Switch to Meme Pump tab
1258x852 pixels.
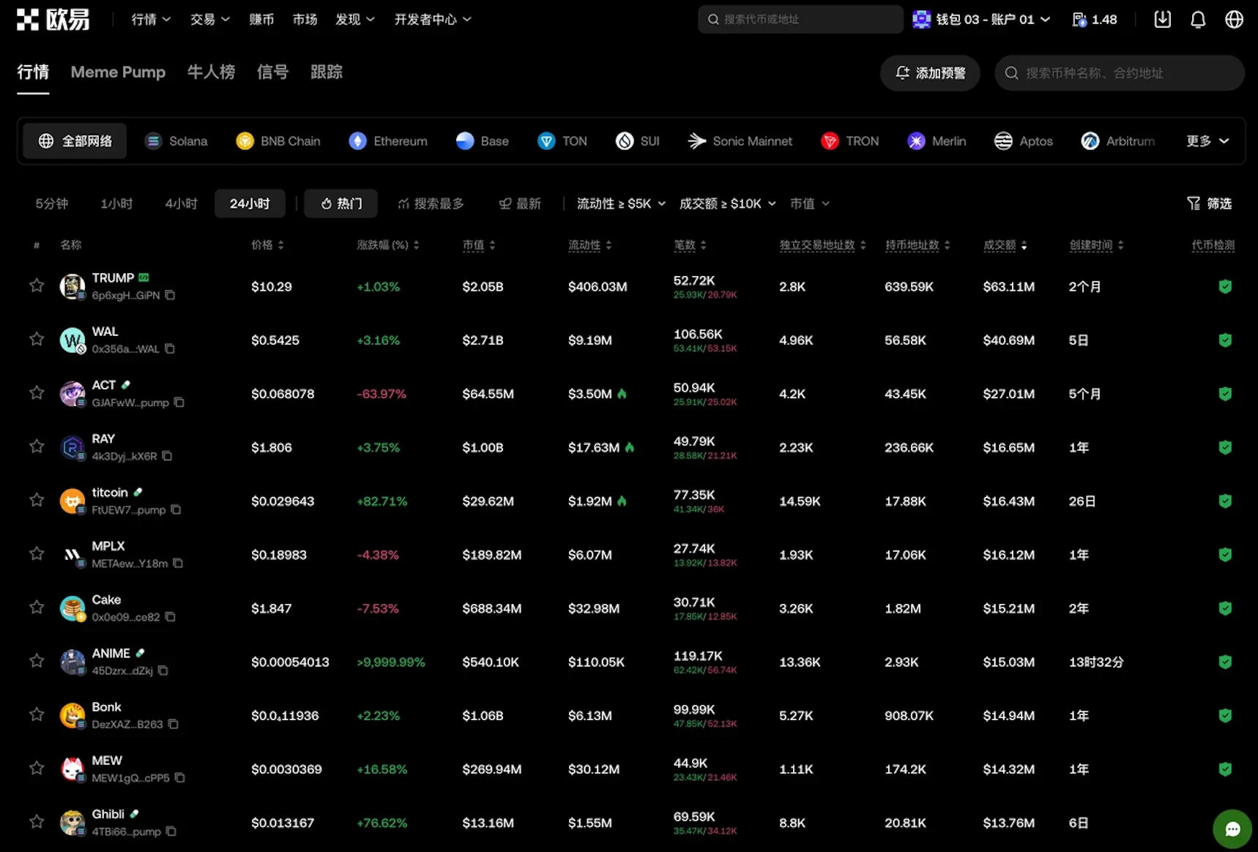click(x=118, y=72)
